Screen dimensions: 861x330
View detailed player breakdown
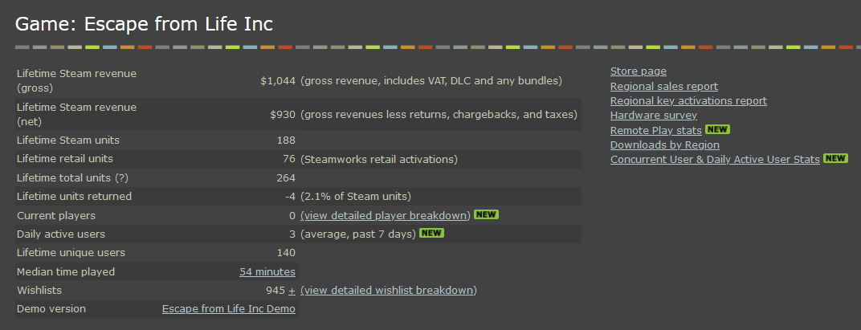(386, 215)
